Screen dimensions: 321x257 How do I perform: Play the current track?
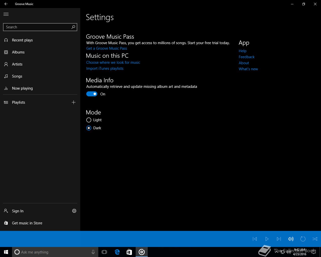tap(267, 239)
